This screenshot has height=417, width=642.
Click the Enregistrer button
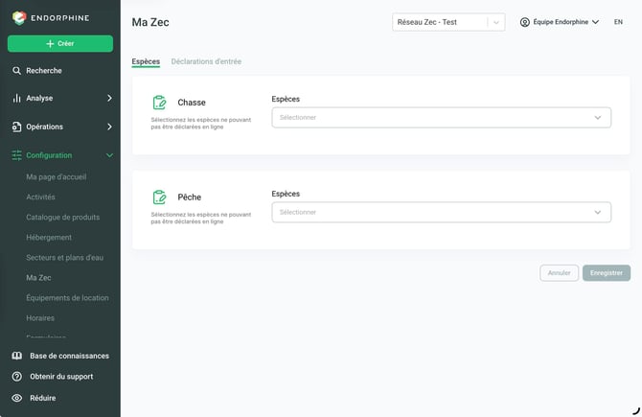tap(607, 273)
